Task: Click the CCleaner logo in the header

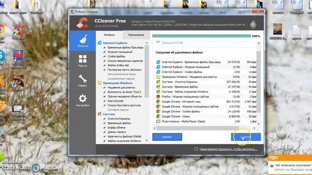Action: click(82, 23)
